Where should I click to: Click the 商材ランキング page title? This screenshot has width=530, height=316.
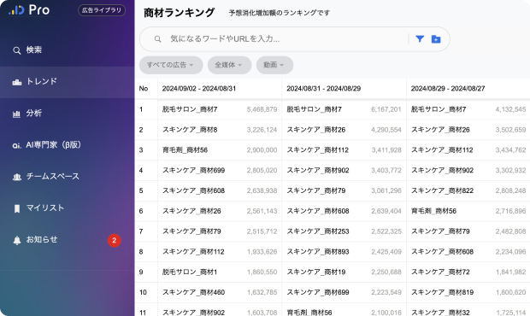[180, 13]
